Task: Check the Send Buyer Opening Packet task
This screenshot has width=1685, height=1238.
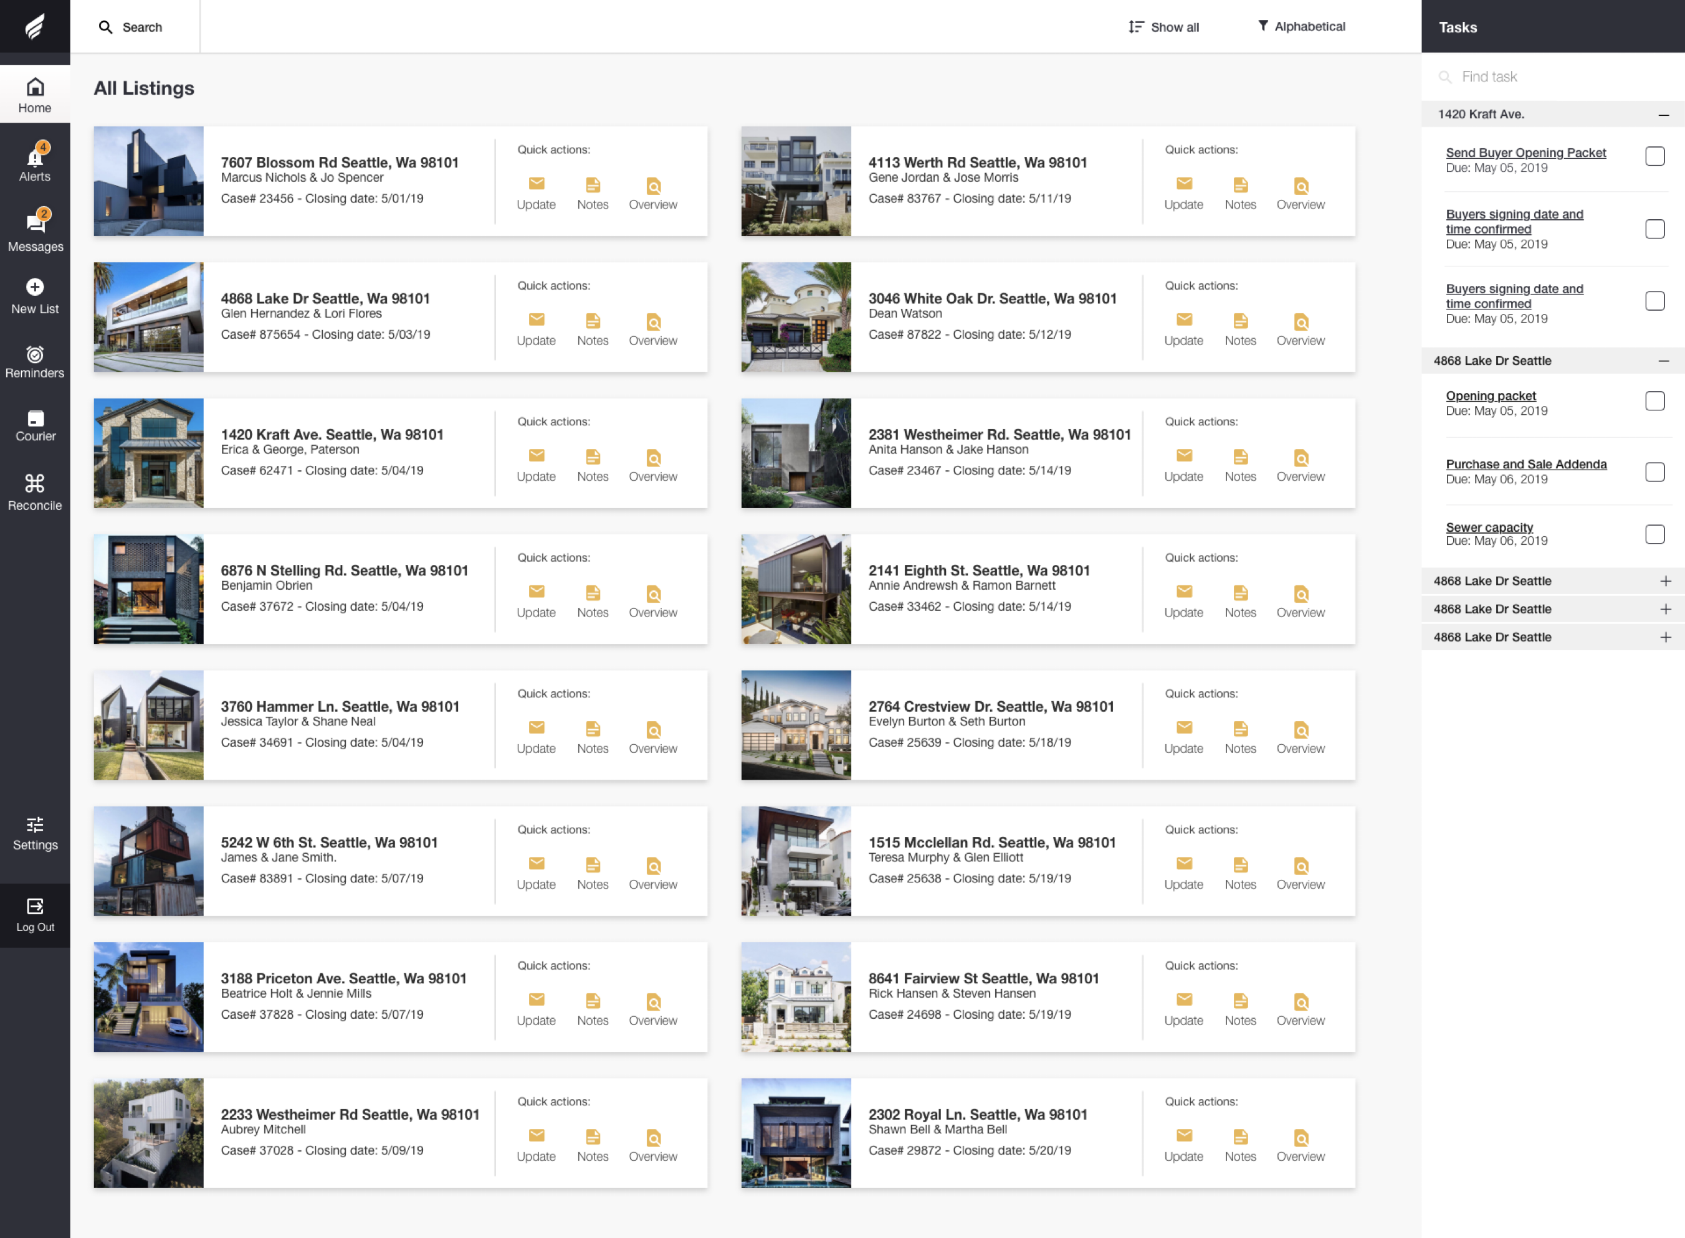Action: [x=1654, y=156]
